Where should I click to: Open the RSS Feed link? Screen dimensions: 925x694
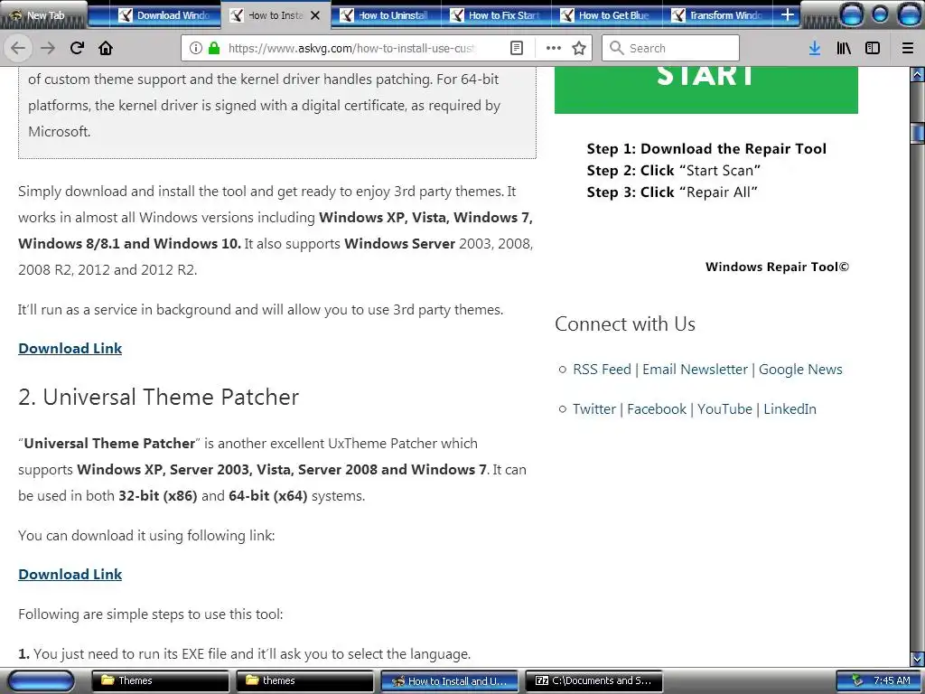602,370
